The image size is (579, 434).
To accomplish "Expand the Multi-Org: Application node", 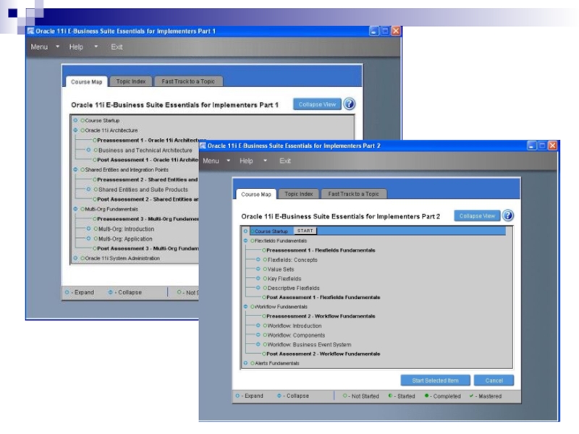I will click(x=88, y=239).
